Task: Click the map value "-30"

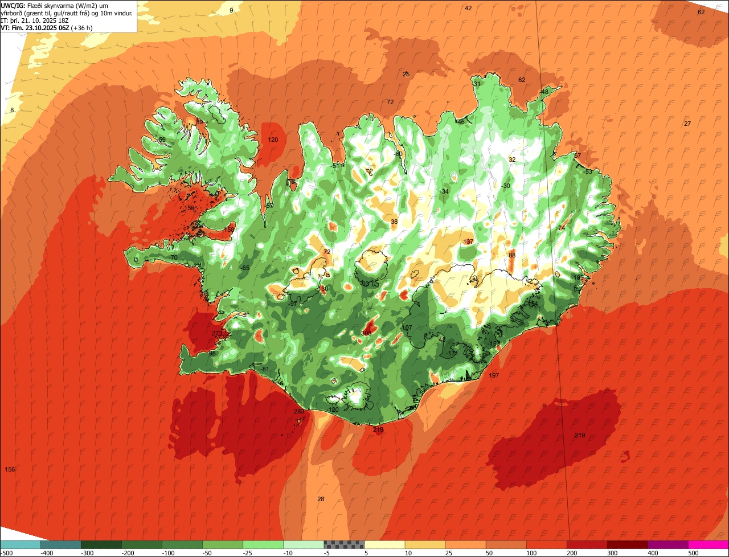Action: click(505, 186)
